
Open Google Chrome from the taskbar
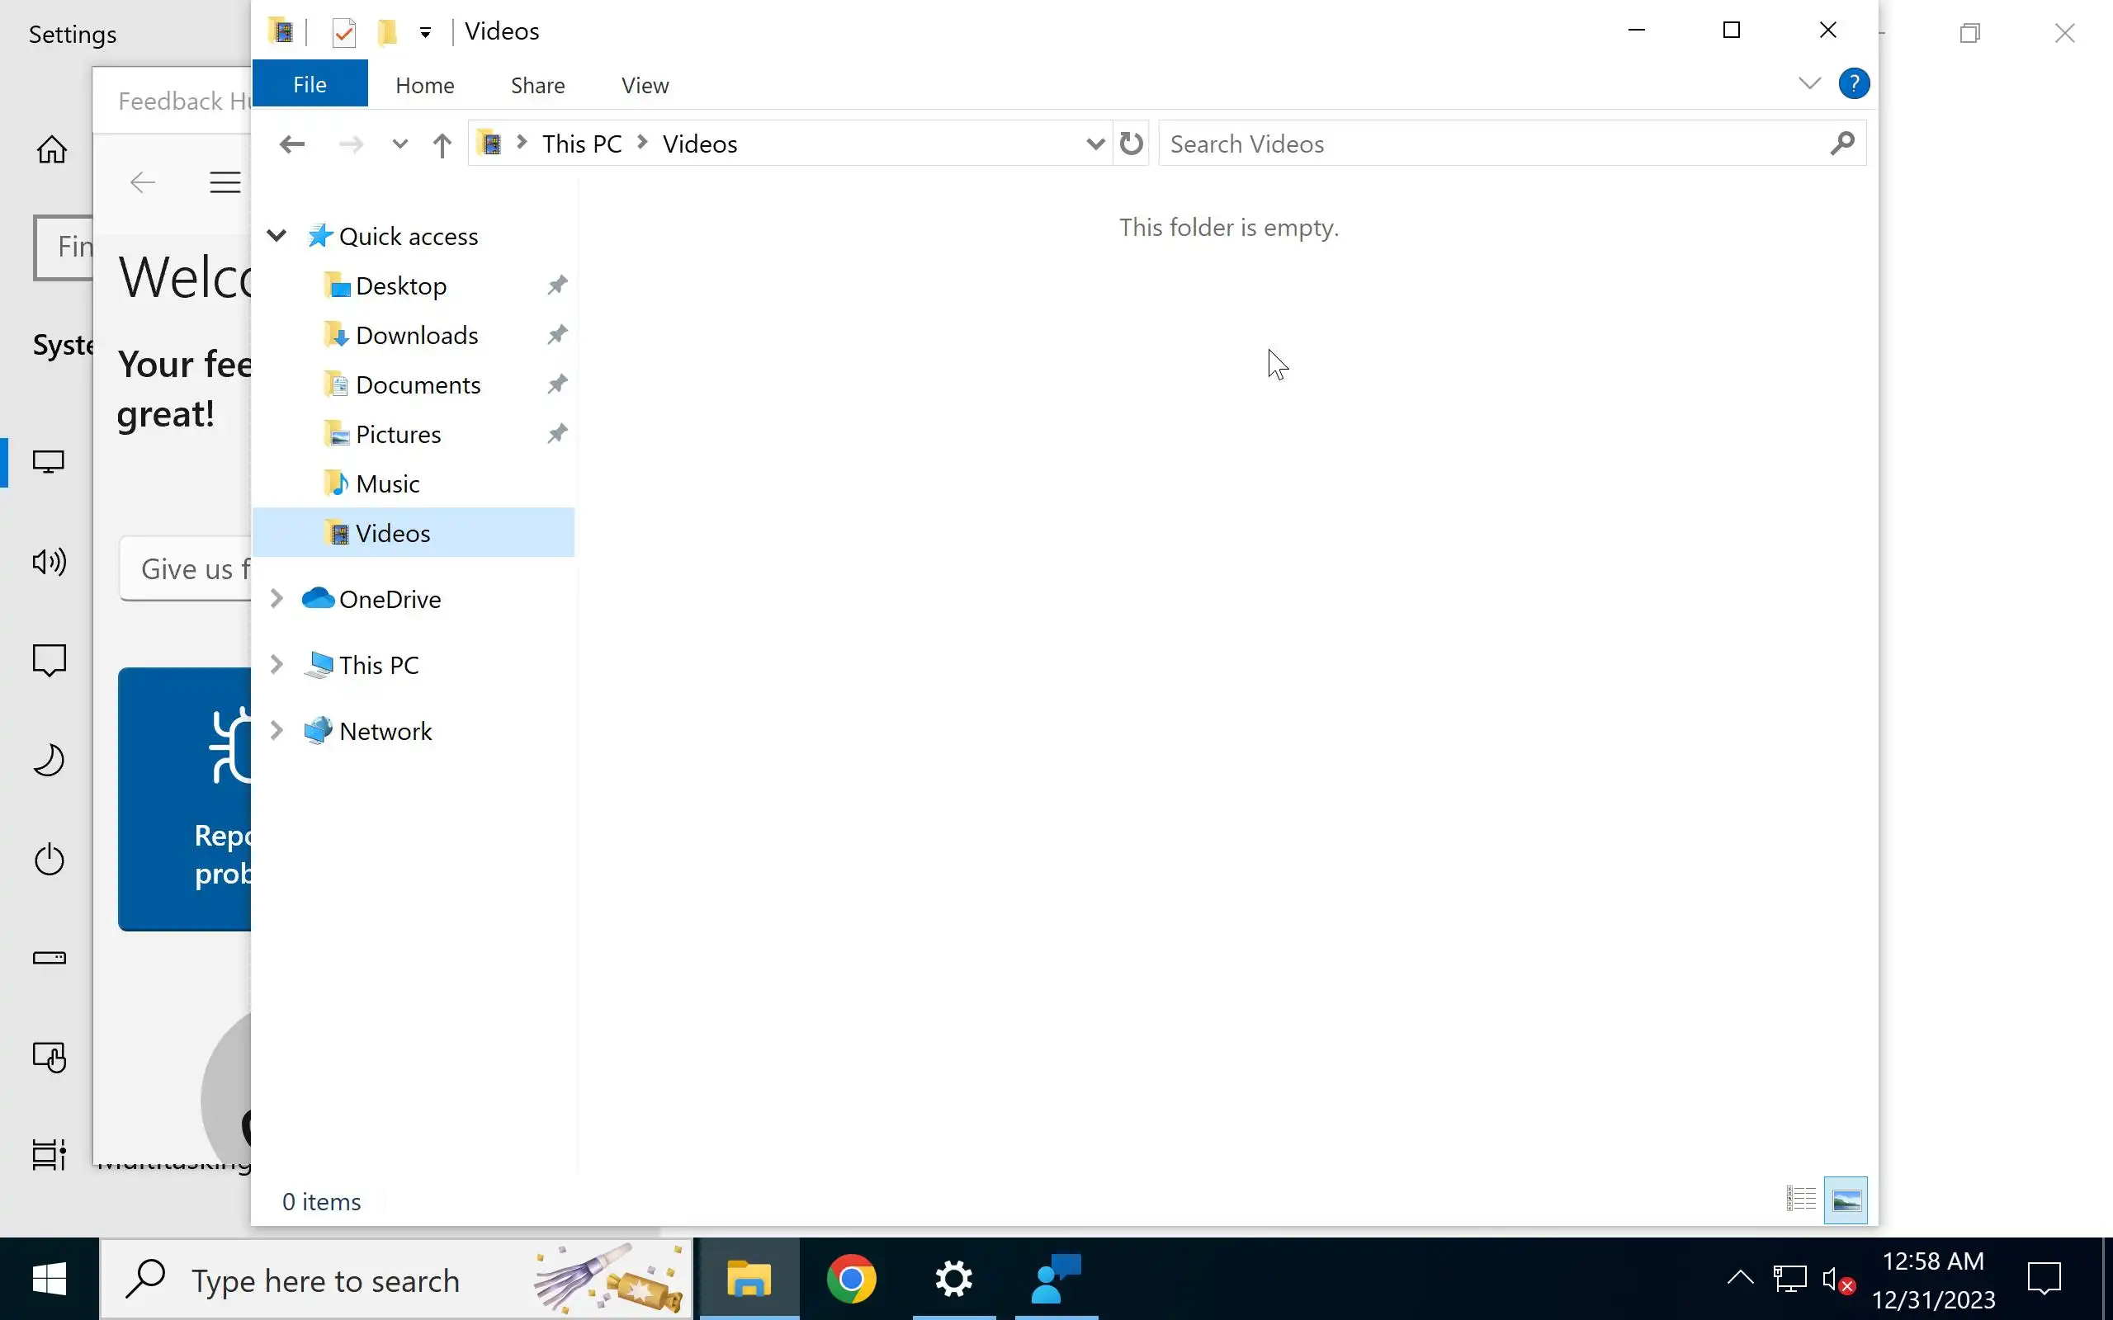pyautogui.click(x=850, y=1280)
